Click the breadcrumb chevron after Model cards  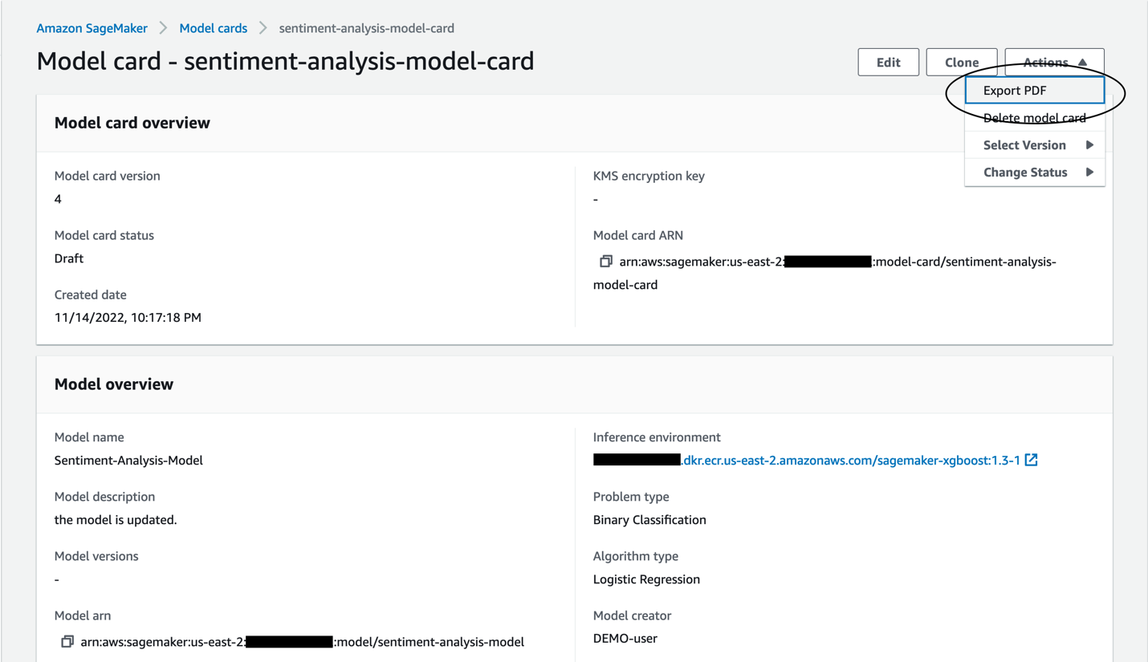[x=263, y=28]
